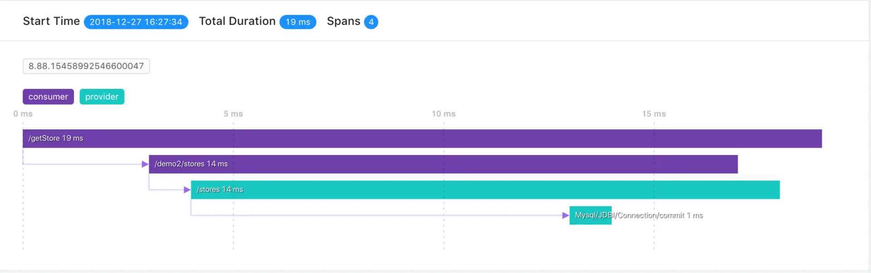Click the 10 ms timeline marker
Viewport: 871px width, 273px height.
pos(444,114)
